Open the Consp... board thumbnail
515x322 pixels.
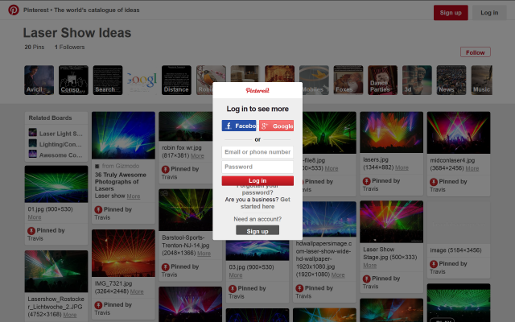(73, 80)
